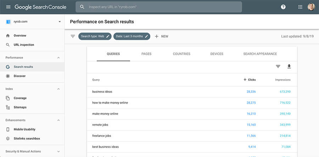Open the Help question mark icon
This screenshot has width=319, height=157.
pyautogui.click(x=283, y=7)
